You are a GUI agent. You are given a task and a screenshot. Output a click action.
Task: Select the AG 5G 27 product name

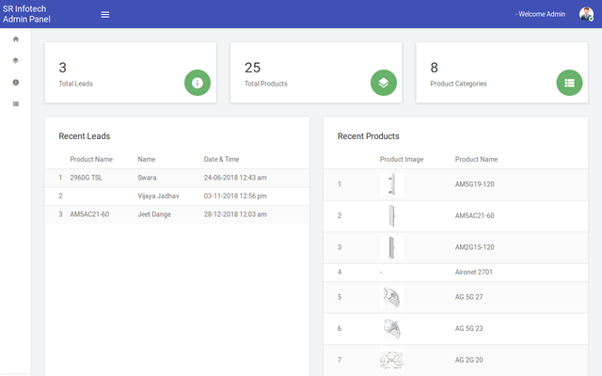[x=469, y=297]
